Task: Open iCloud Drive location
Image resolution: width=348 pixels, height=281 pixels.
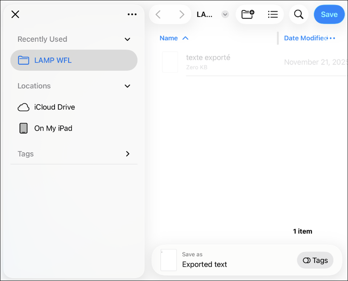Action: coord(55,107)
